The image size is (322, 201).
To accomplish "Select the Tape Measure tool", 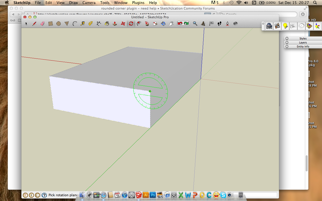I will (x=83, y=24).
